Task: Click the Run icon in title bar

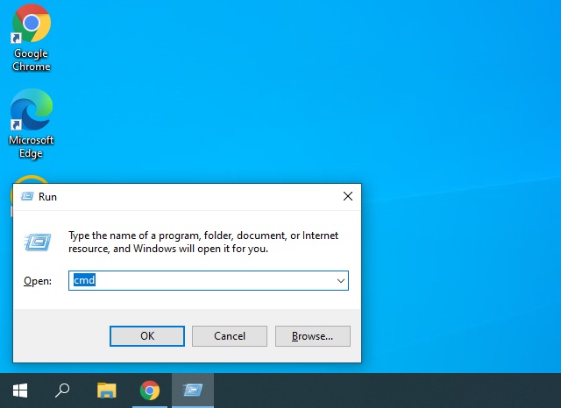Action: click(27, 196)
